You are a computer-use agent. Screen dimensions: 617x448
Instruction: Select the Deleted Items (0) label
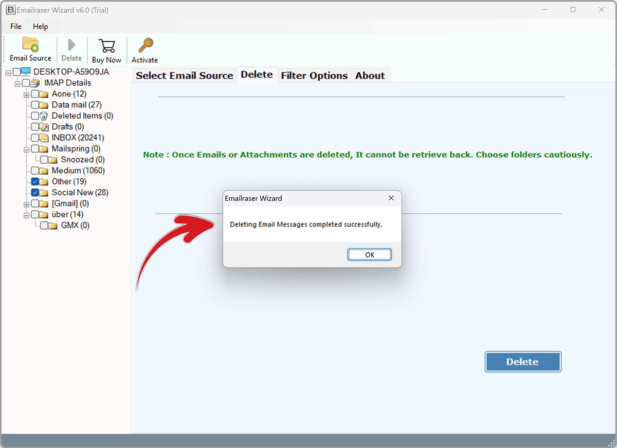[82, 116]
